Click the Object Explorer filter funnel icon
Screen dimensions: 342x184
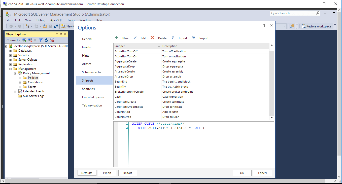click(x=41, y=40)
